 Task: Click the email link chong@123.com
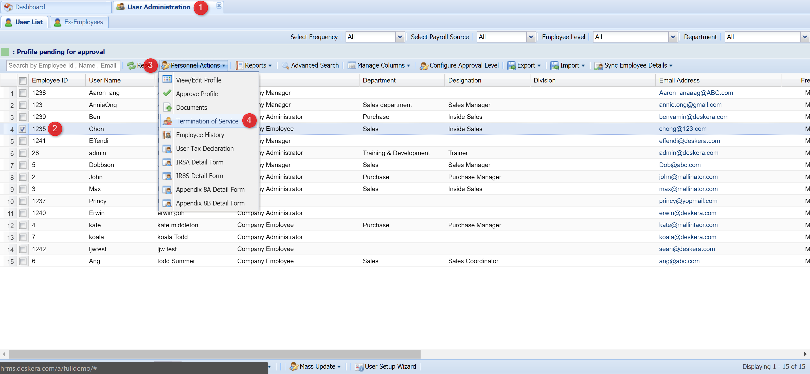[683, 129]
